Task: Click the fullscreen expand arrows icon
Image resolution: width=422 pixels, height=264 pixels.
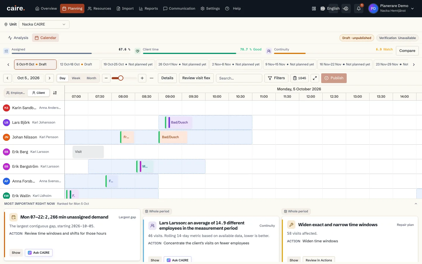Action: pos(315,78)
